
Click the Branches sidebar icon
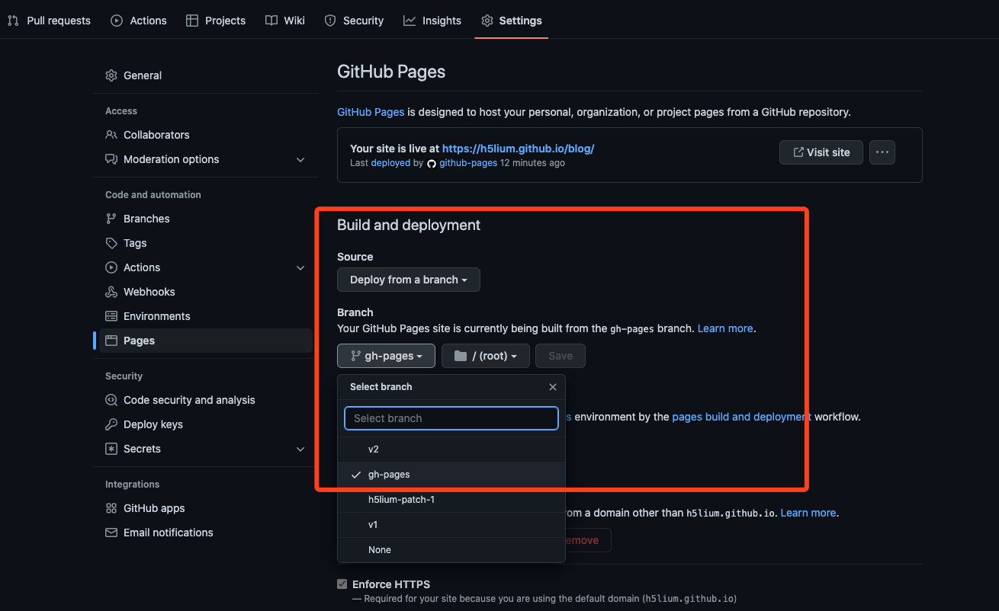coord(111,219)
